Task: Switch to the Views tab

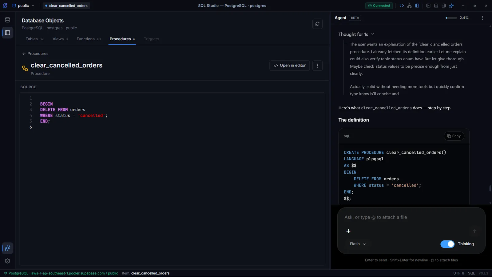Action: (x=60, y=39)
